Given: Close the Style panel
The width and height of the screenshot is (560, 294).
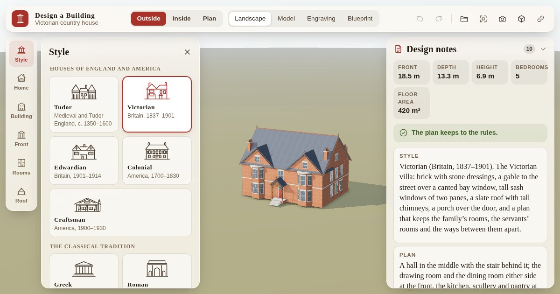Looking at the screenshot, I should tap(187, 52).
